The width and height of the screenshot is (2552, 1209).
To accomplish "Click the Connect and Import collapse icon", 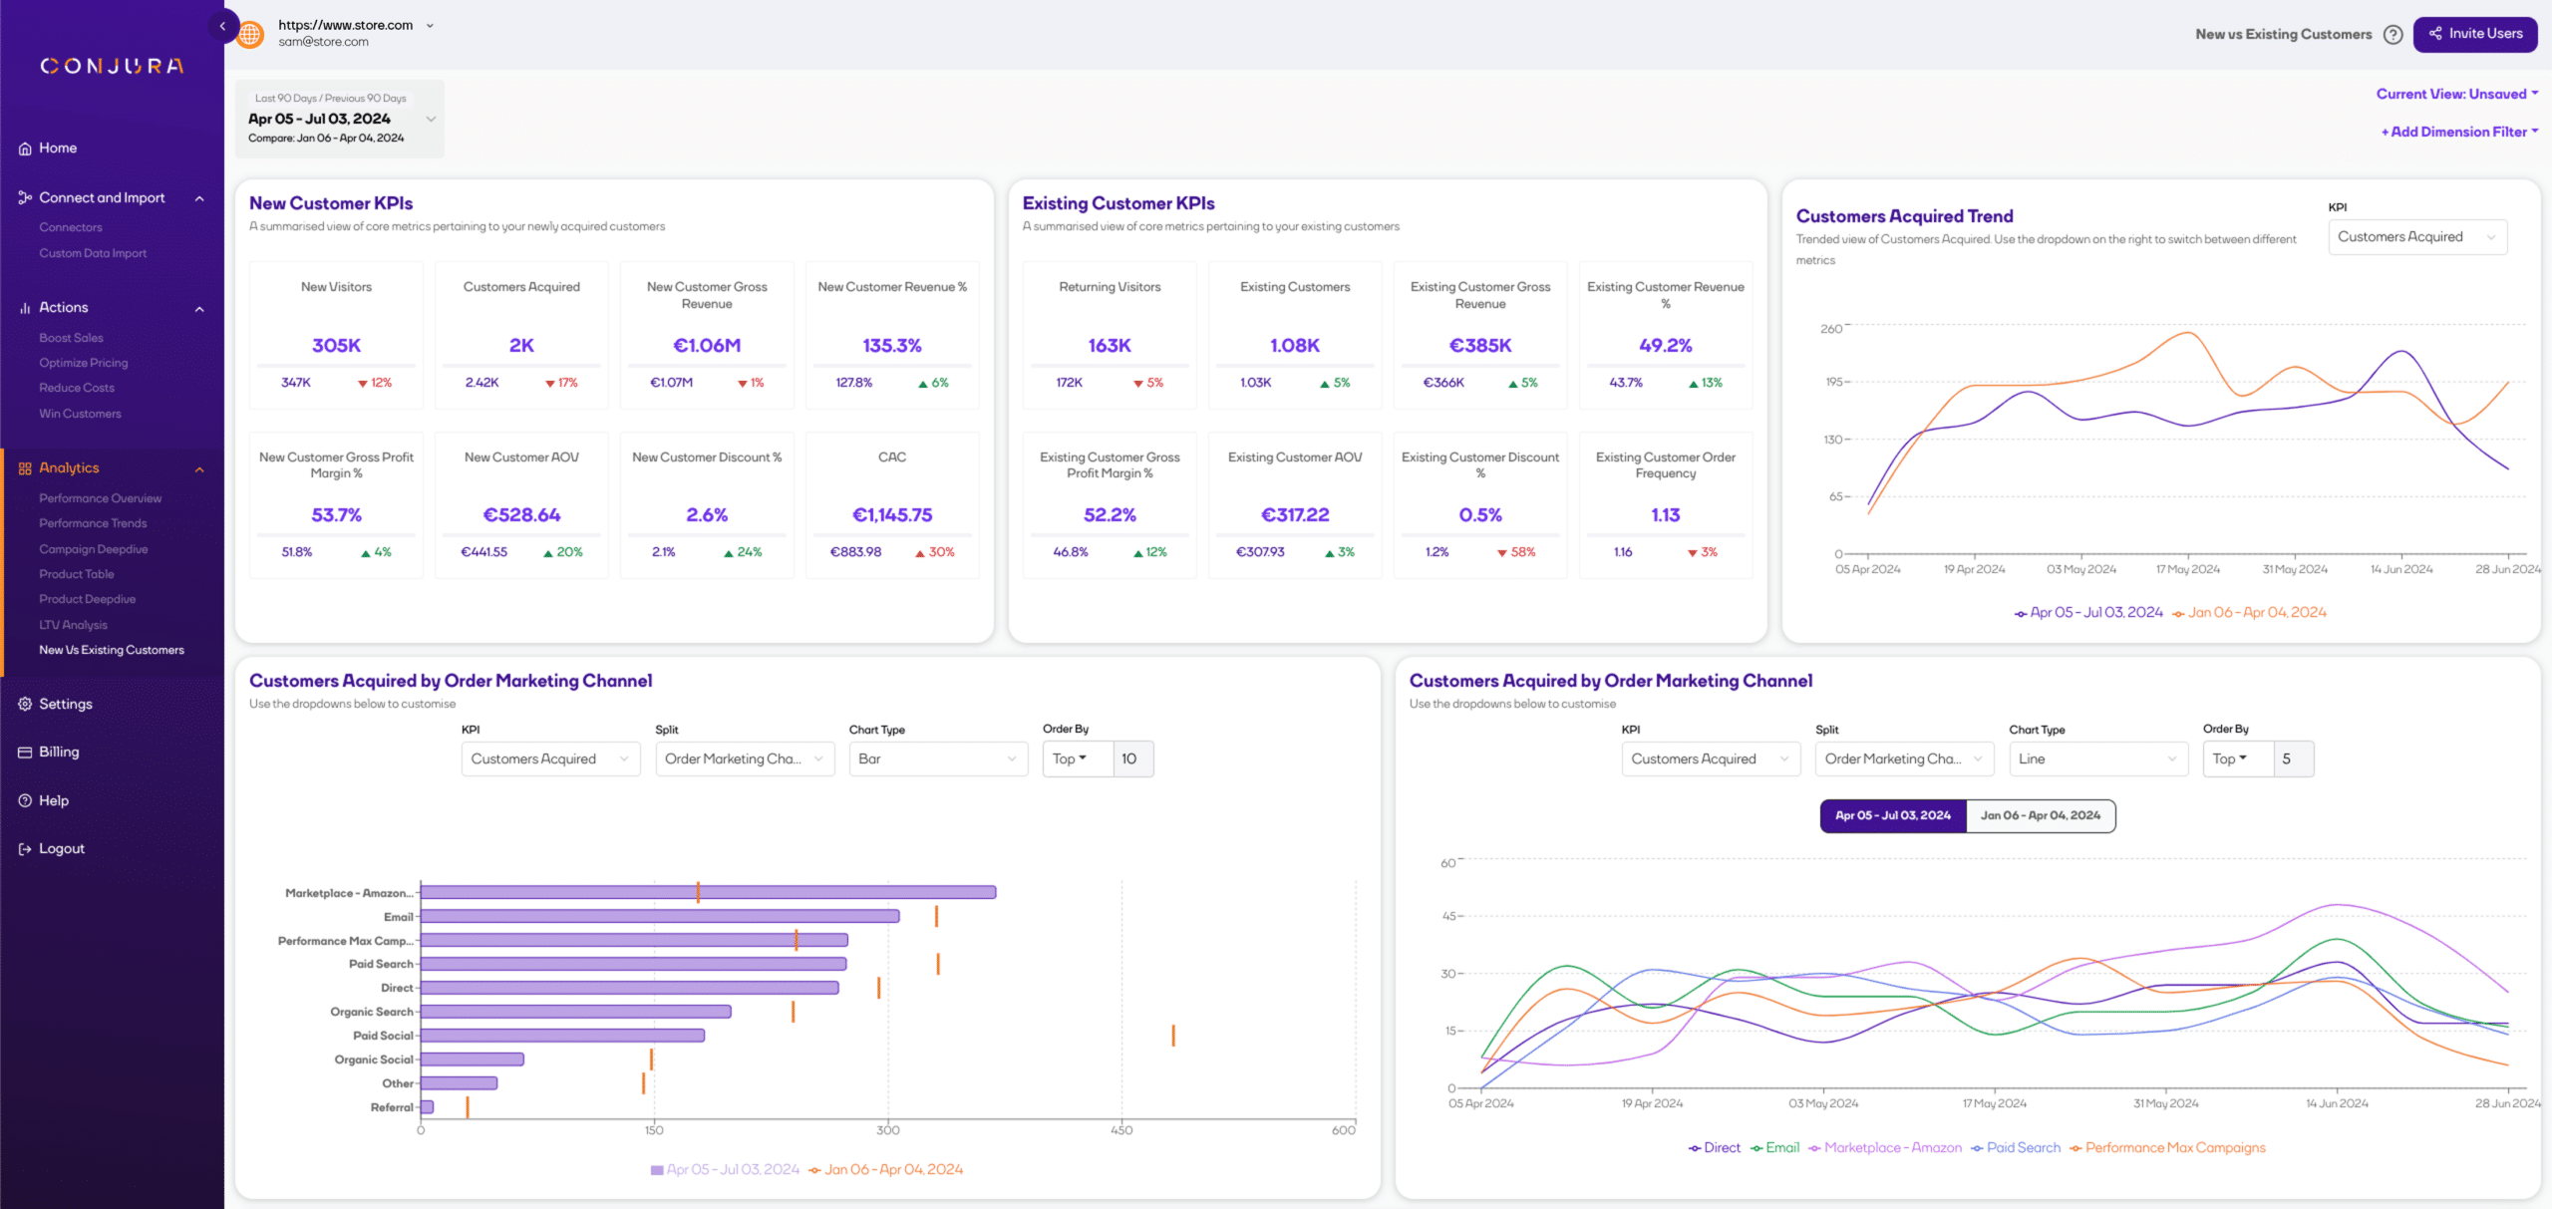I will pos(198,197).
